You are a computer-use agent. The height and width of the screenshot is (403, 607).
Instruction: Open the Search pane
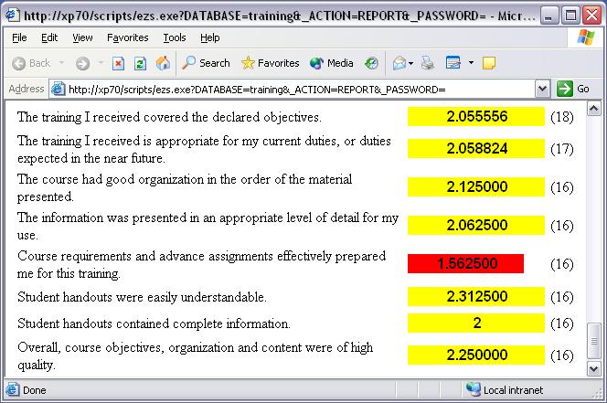point(206,63)
